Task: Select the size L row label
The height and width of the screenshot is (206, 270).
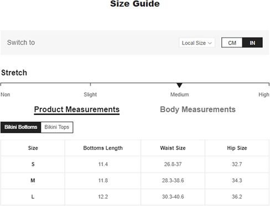Action: 33,197
